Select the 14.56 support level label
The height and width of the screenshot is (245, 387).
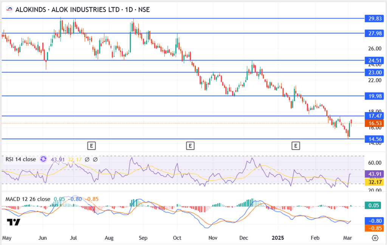[374, 139]
